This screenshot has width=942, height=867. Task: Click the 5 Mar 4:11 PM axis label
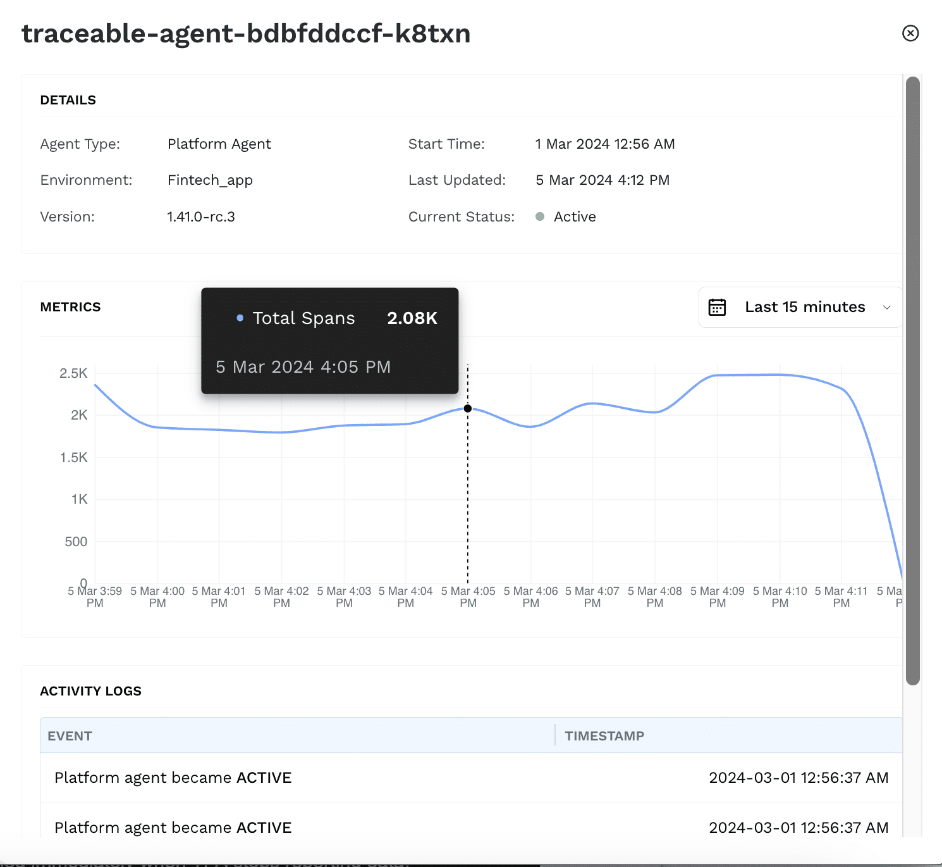841,597
